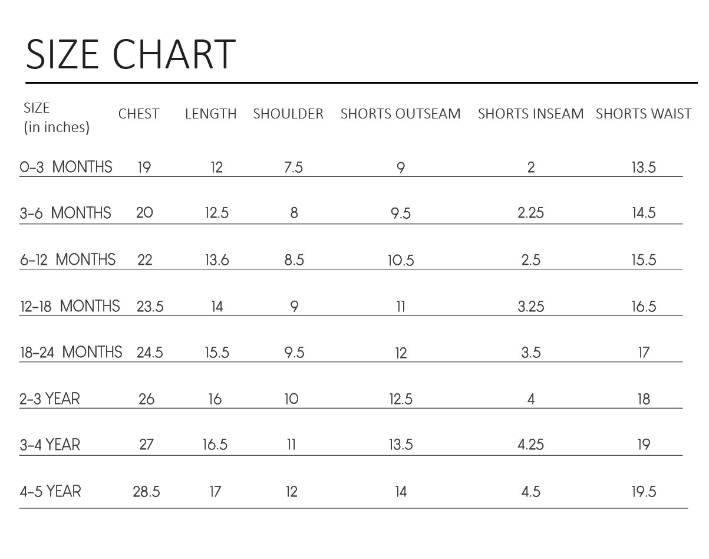Click shorts inseam value 2.25
Screen dimensions: 709x559
(530, 213)
